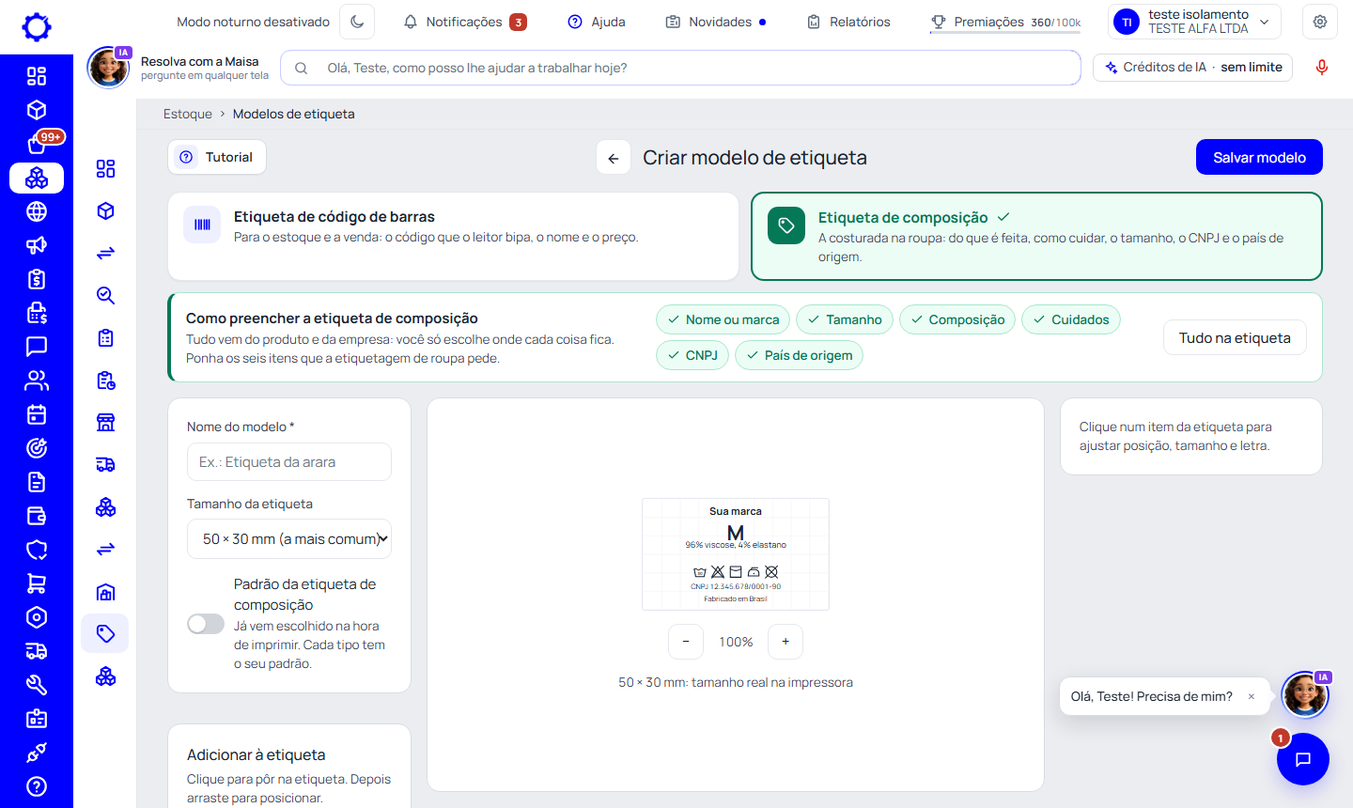Image resolution: width=1353 pixels, height=808 pixels.
Task: Toggle the Tamanho chip
Action: point(844,319)
